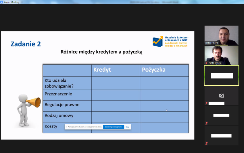Image resolution: width=244 pixels, height=153 pixels.
Task: Click the NBP Akademicki Portfel logo on the slide
Action: (x=170, y=42)
